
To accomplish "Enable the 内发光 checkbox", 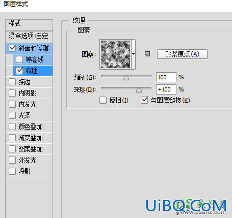I will coord(12,104).
